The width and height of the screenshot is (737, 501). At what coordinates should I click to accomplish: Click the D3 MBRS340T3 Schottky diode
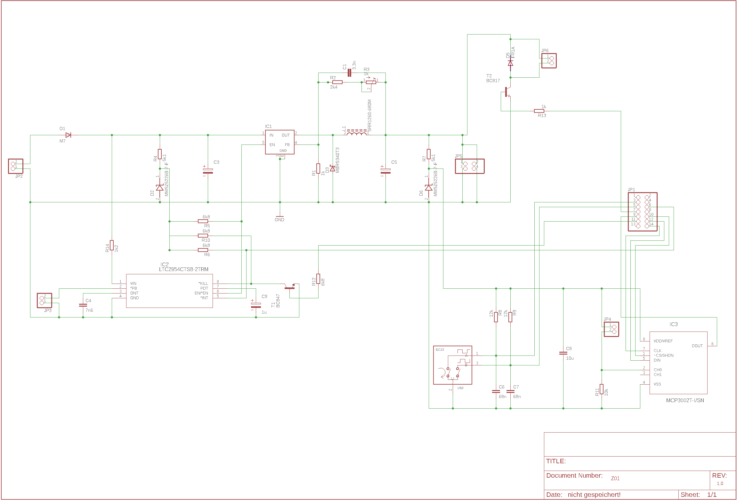coord(333,168)
